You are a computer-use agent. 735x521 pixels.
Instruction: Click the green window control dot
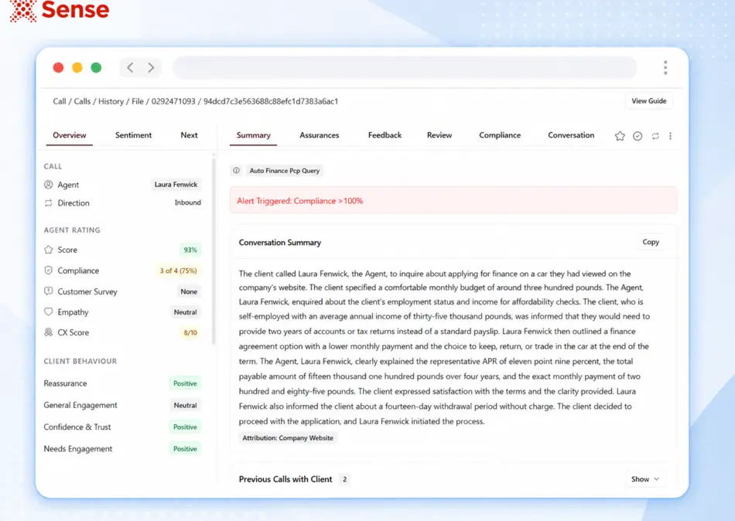click(x=96, y=67)
